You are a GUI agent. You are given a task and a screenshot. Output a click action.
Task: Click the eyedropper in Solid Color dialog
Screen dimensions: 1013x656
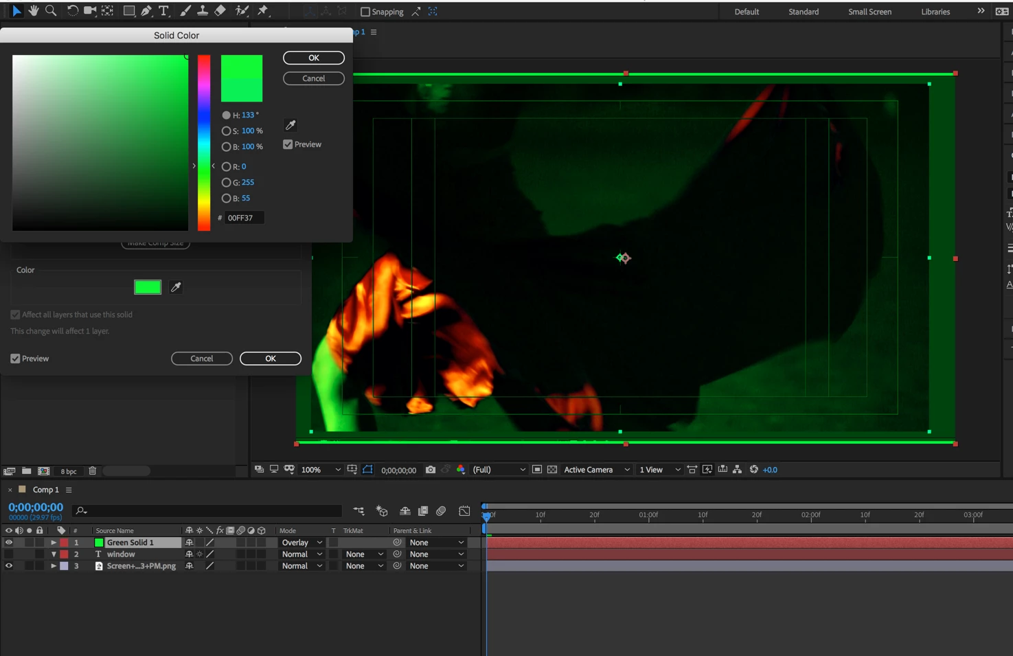click(291, 125)
